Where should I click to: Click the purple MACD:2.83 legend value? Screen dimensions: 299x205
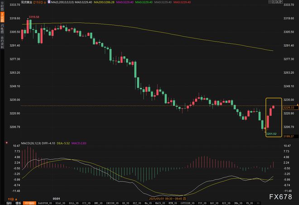pos(79,143)
